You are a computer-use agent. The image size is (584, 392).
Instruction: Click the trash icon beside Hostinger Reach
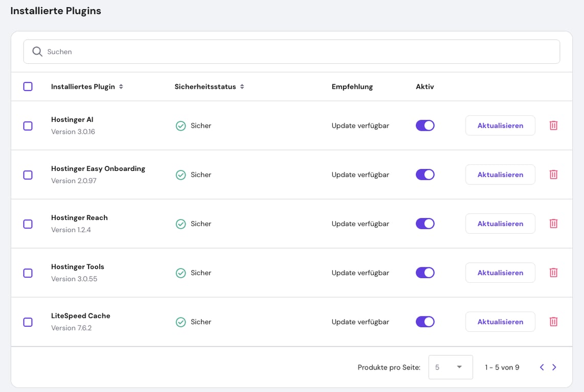[x=553, y=224]
